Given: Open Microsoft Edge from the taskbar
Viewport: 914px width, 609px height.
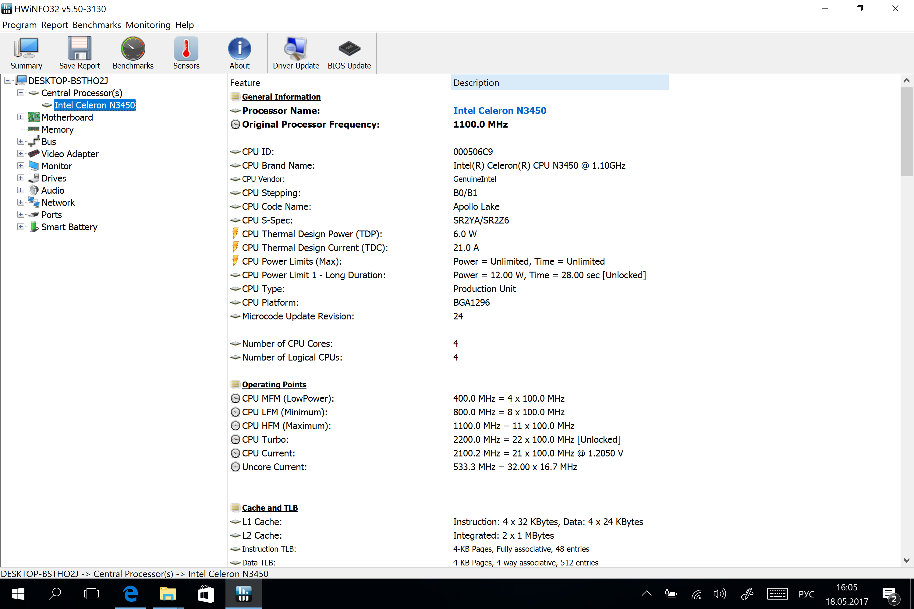Looking at the screenshot, I should click(131, 593).
